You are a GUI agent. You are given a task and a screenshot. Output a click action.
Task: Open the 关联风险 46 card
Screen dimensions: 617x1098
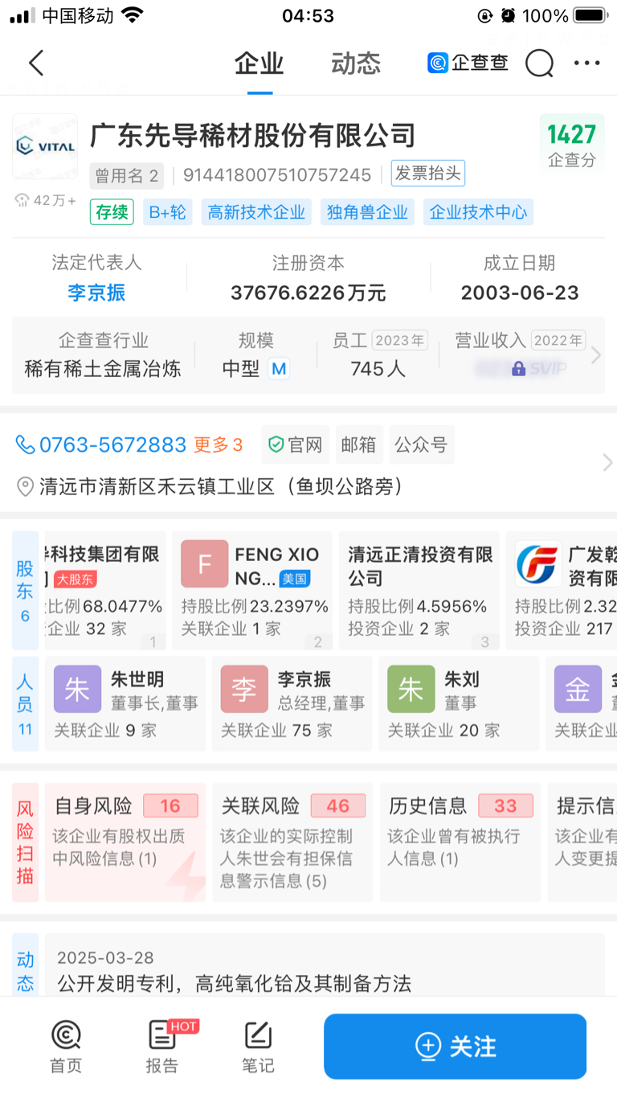tap(292, 842)
